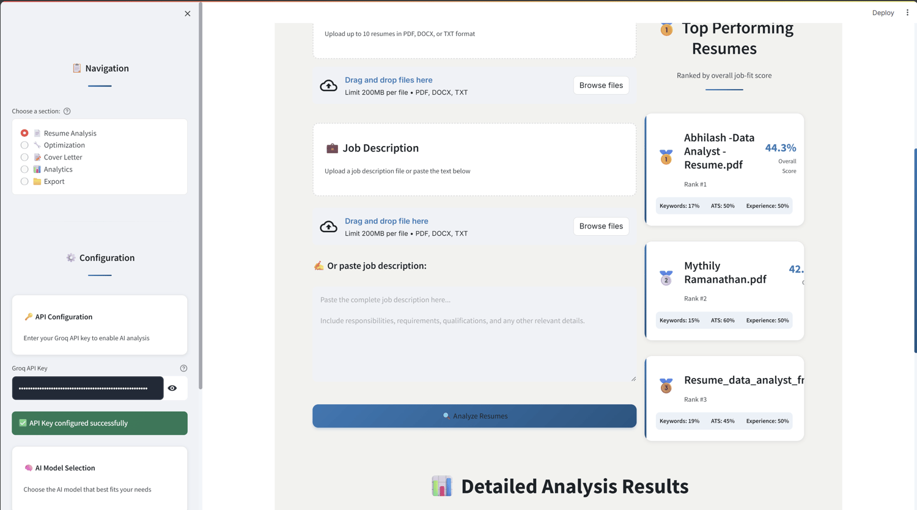Viewport: 917px width, 510px height.
Task: Click "Keywords: 17%" on the Abhilash card
Action: coord(679,206)
